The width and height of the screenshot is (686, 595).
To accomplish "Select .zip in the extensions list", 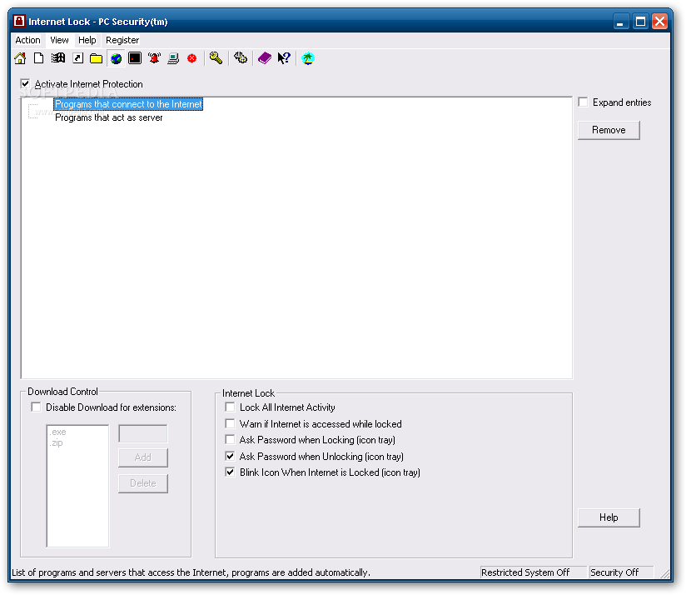I will coord(57,443).
